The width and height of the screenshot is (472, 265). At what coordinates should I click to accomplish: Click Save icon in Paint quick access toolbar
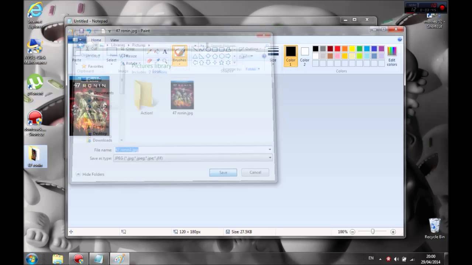81,31
